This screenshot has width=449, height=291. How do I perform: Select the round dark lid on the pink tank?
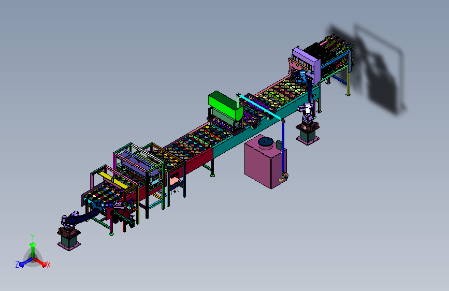point(266,142)
